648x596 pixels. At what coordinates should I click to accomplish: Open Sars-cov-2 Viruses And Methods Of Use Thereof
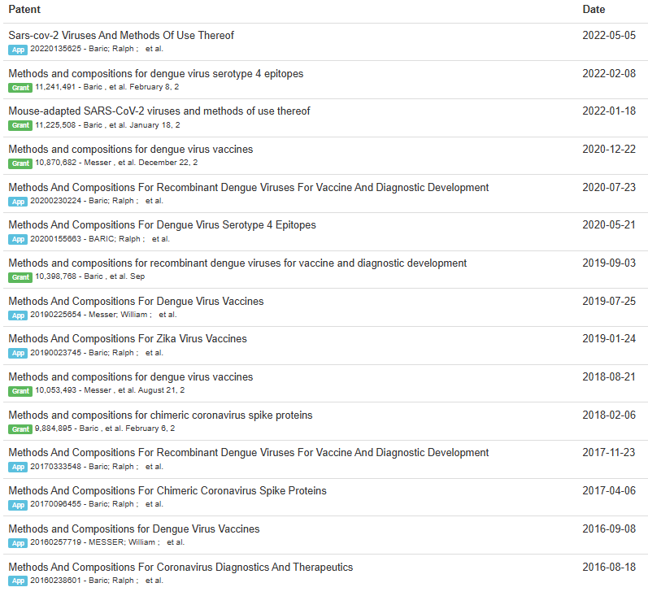tap(121, 36)
